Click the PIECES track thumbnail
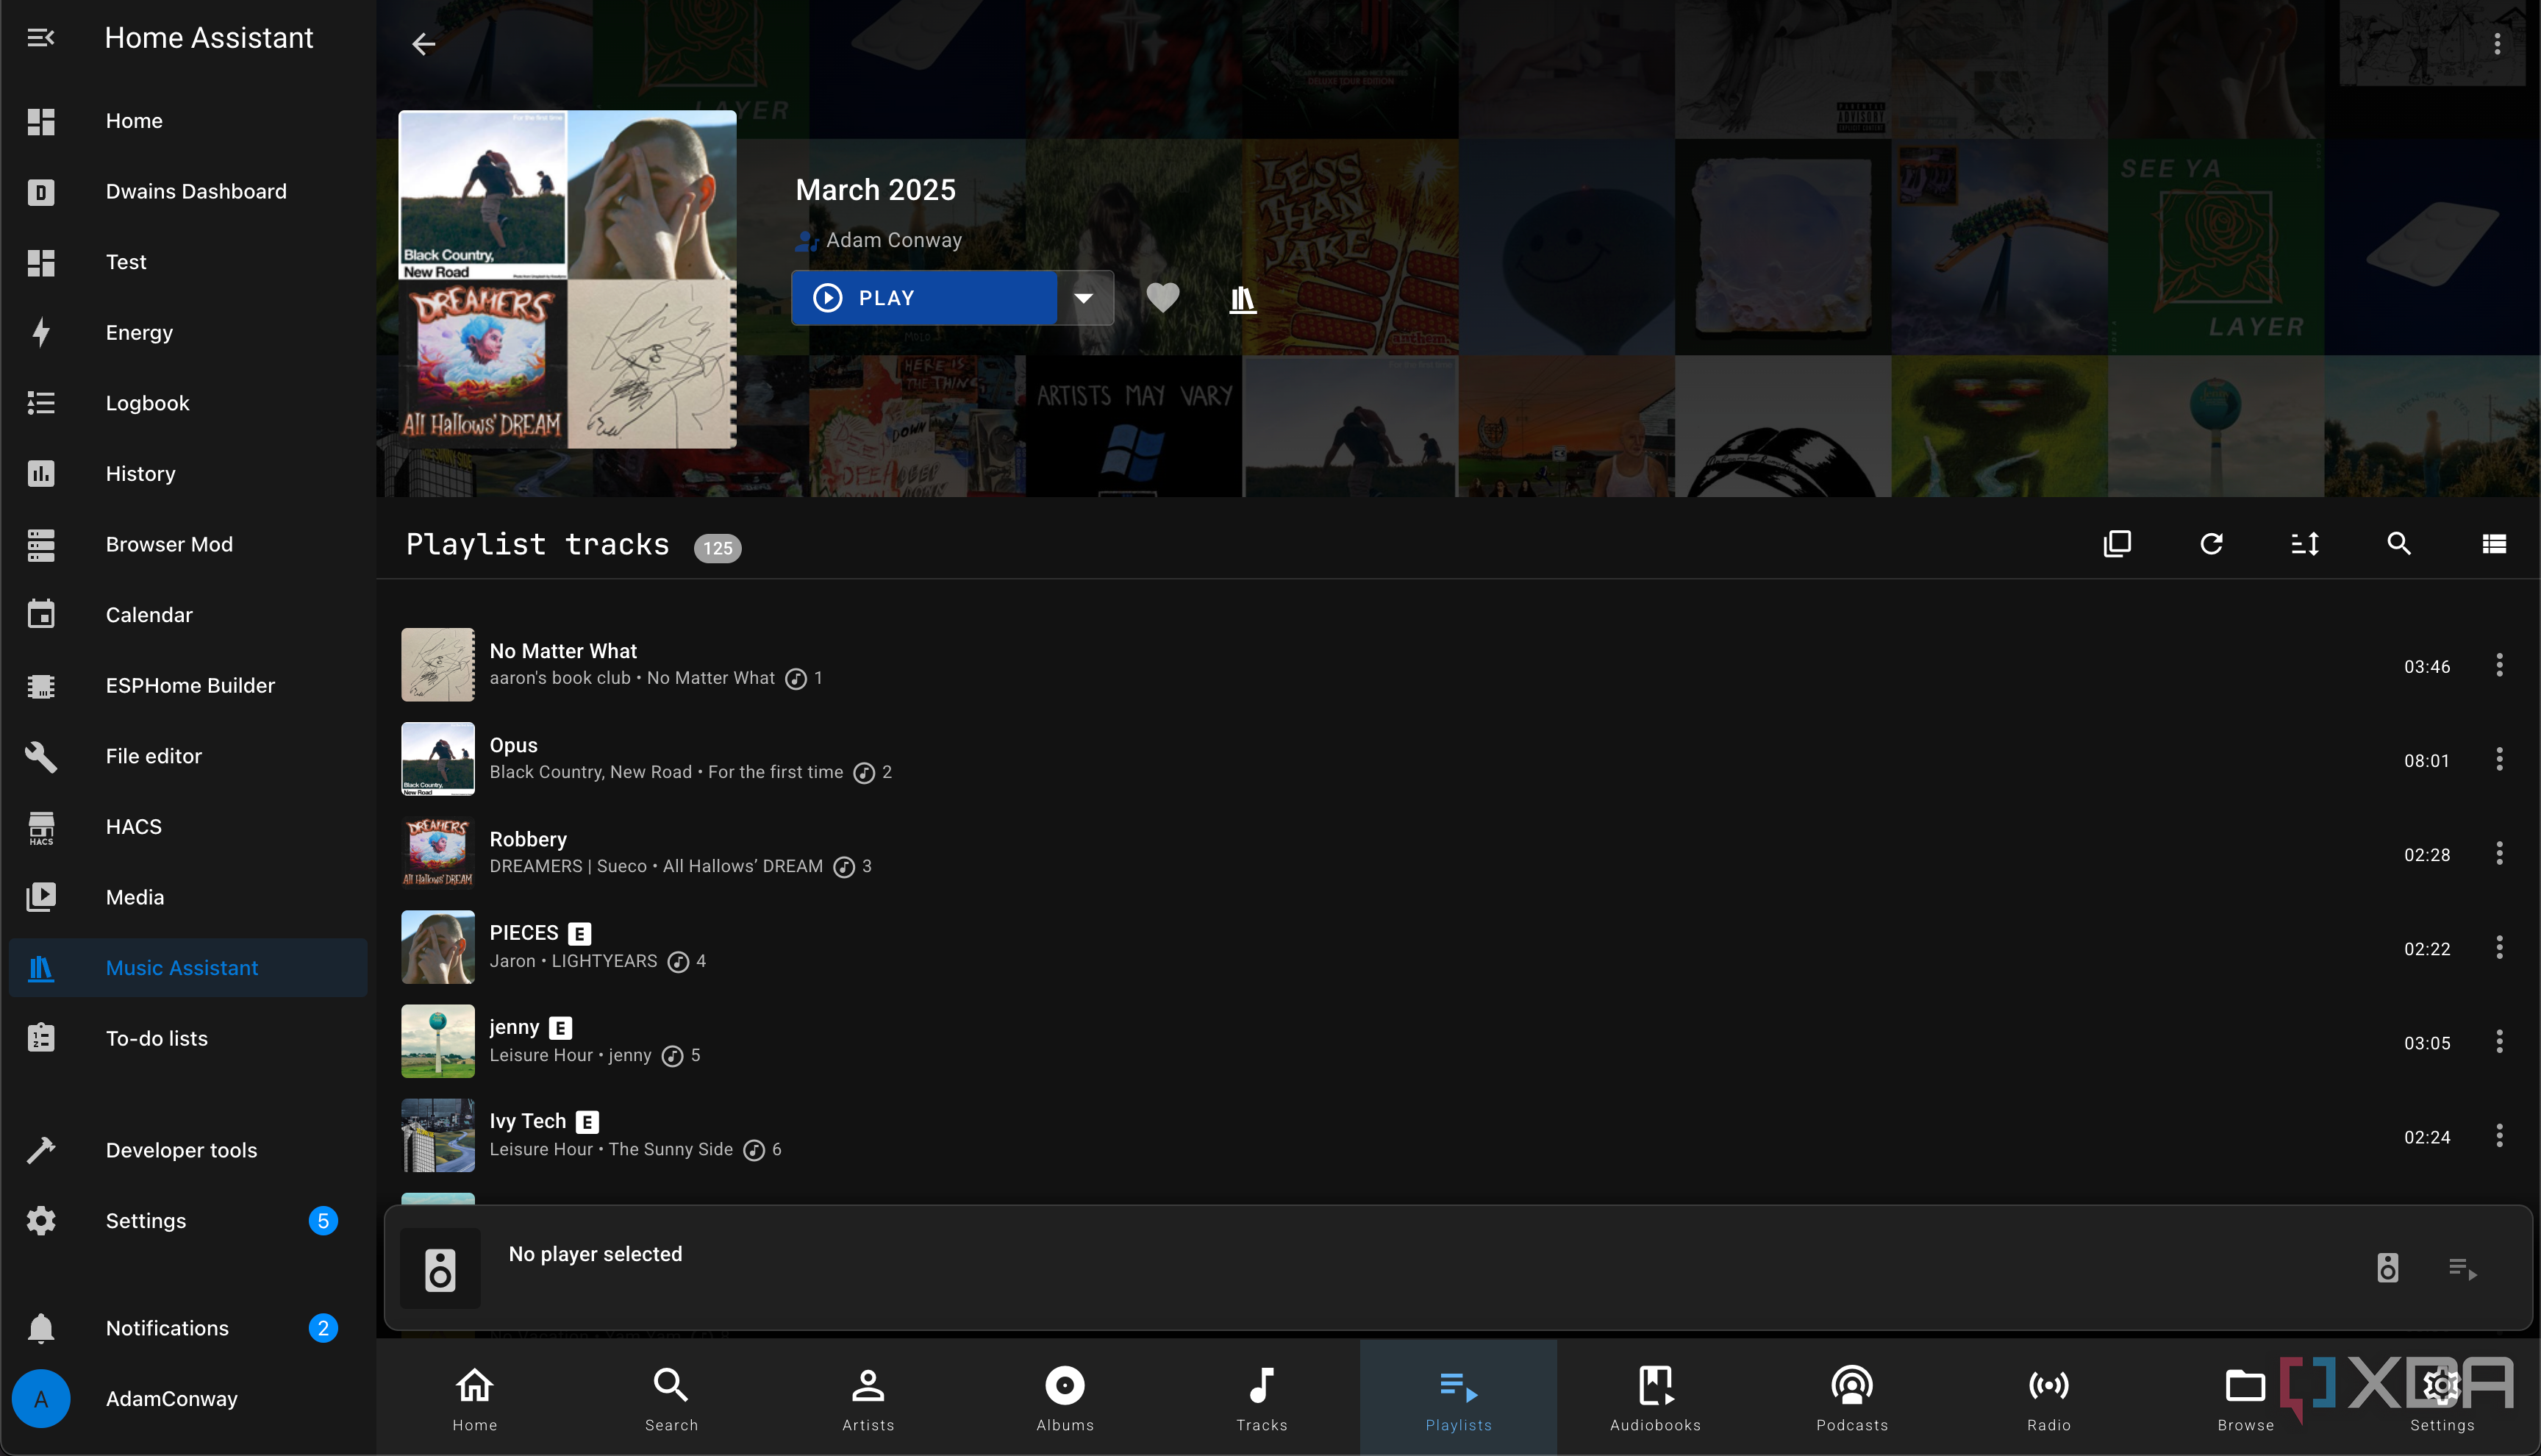This screenshot has height=1456, width=2541. [x=437, y=947]
